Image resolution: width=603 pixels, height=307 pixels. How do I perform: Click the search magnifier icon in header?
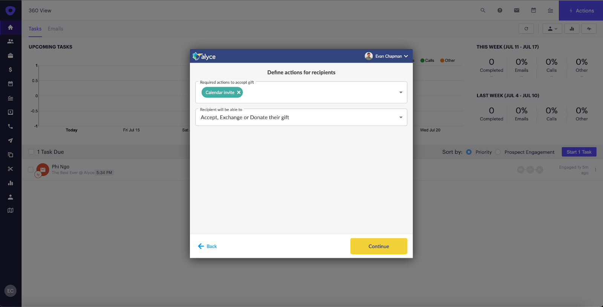point(483,11)
